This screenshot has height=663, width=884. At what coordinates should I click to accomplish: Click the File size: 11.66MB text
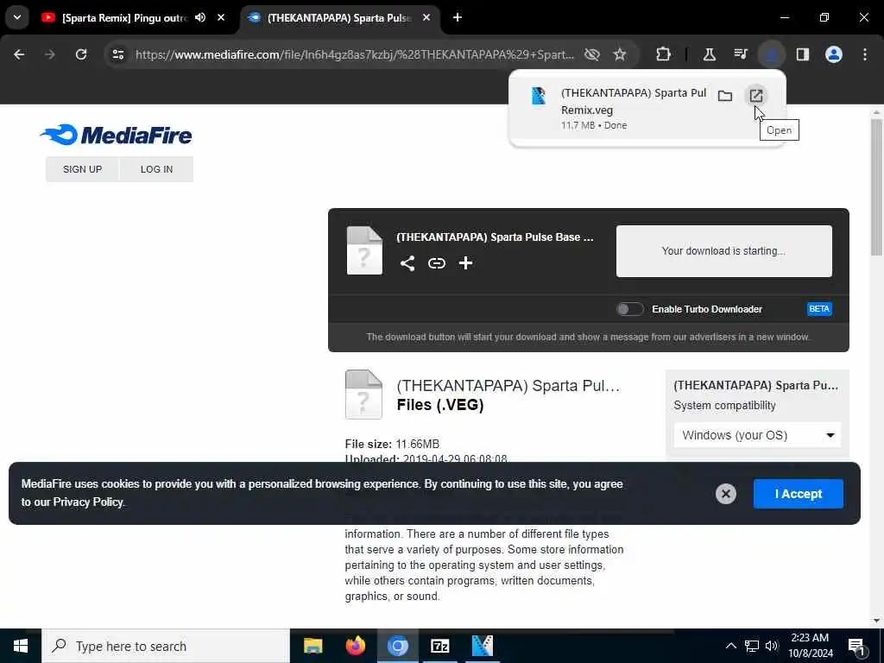click(392, 445)
